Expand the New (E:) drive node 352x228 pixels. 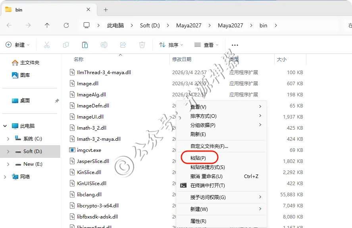(x=8, y=164)
